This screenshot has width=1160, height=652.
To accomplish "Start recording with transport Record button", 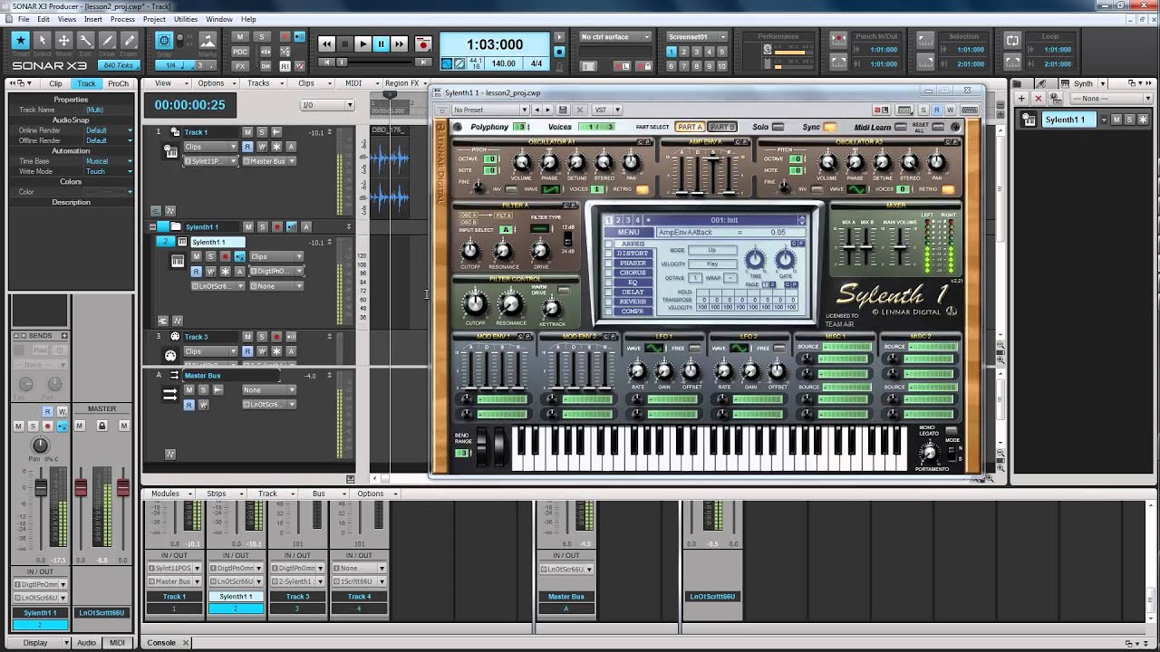I will 422,43.
